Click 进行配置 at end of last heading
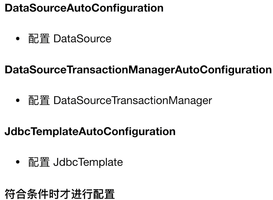The height and width of the screenshot is (200, 273). (x=93, y=194)
